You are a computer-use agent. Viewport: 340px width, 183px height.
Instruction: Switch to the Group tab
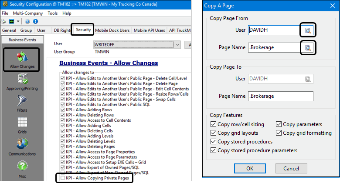pos(26,30)
